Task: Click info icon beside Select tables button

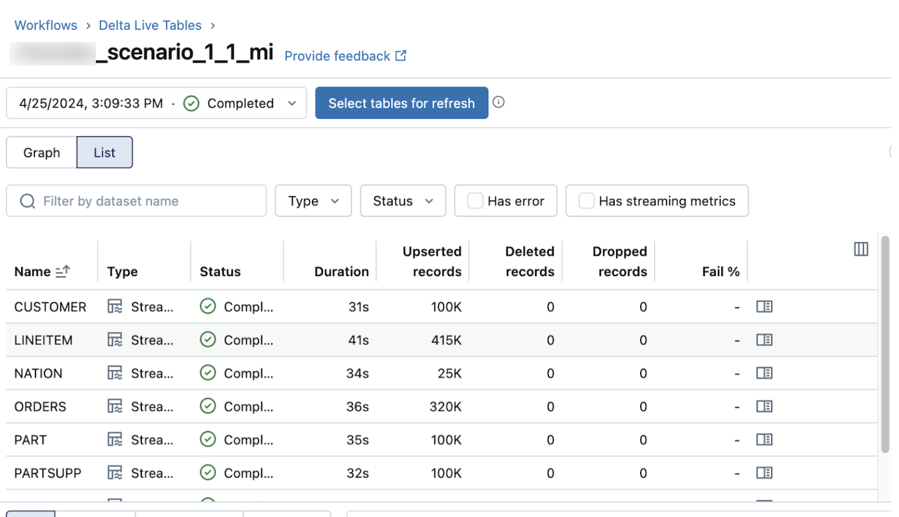Action: coord(498,102)
